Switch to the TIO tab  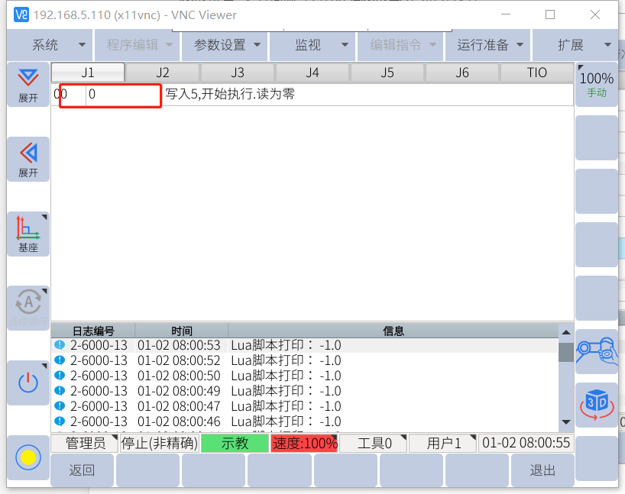coord(536,73)
